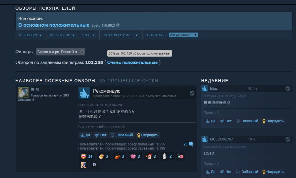Click the rooster award icon
296x178 pixels.
(x=151, y=156)
